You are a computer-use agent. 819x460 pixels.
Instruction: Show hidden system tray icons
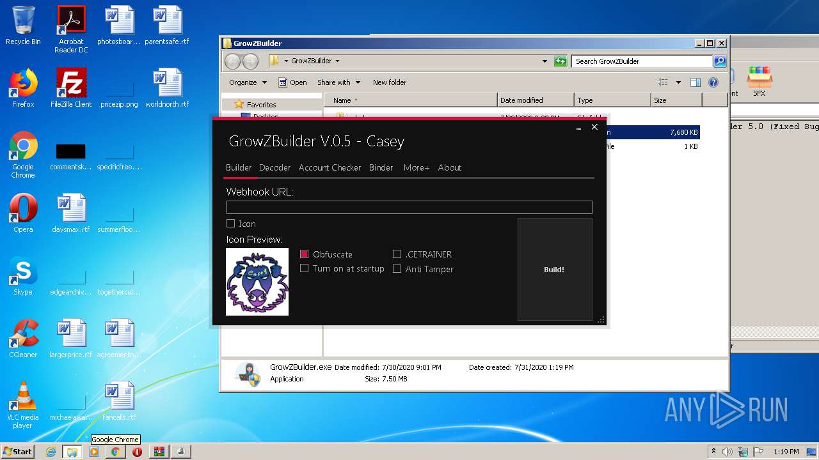[x=713, y=452]
